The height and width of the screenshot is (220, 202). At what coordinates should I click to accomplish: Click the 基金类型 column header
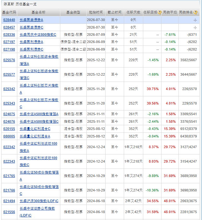[73, 12]
